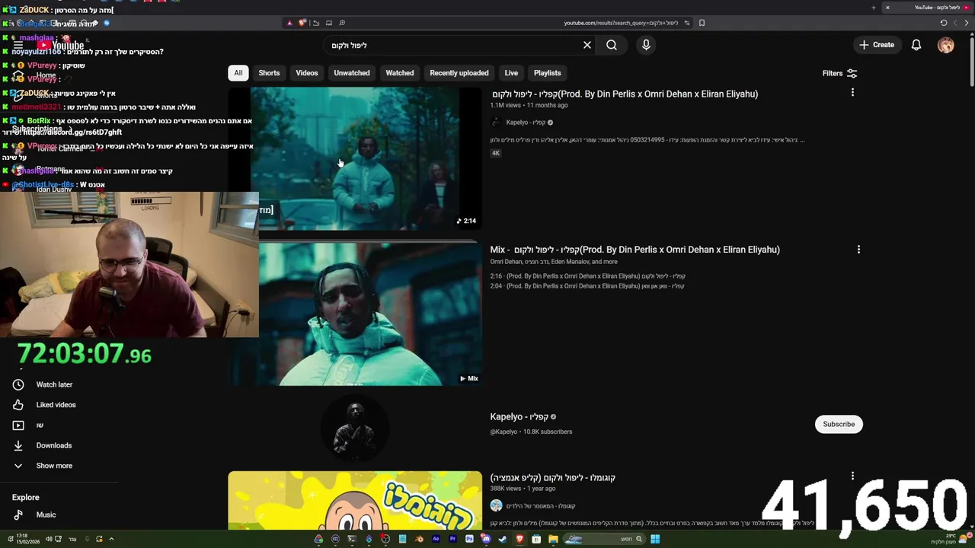Screen dimensions: 975x548
Task: Open Windows Start button on taskbar
Action: (655, 539)
